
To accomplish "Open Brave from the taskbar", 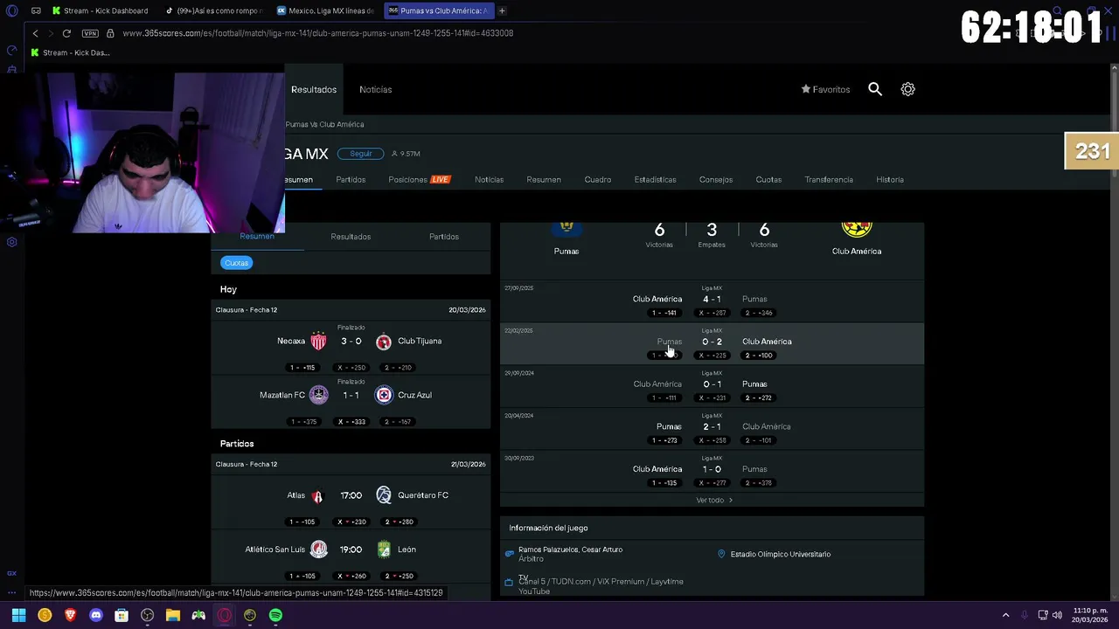I will [x=71, y=615].
